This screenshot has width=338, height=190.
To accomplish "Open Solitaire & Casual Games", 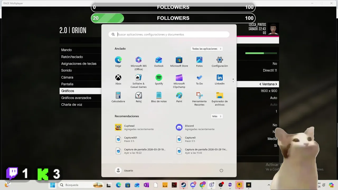I will tap(139, 81).
